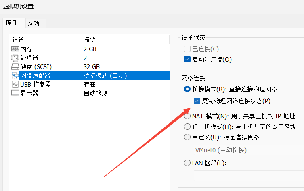Image resolution: width=304 pixels, height=191 pixels.
Task: Select the USB controller (USB 控制器) icon
Action: pyautogui.click(x=15, y=84)
